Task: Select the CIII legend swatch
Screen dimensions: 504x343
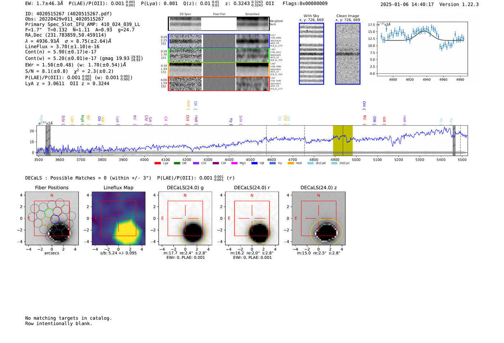Action: (216, 163)
